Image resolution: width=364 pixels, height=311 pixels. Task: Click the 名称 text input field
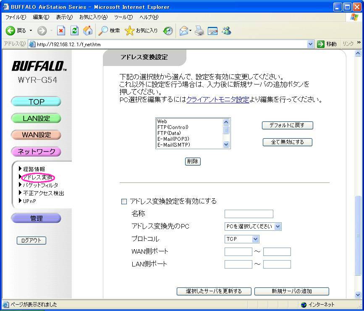click(249, 214)
